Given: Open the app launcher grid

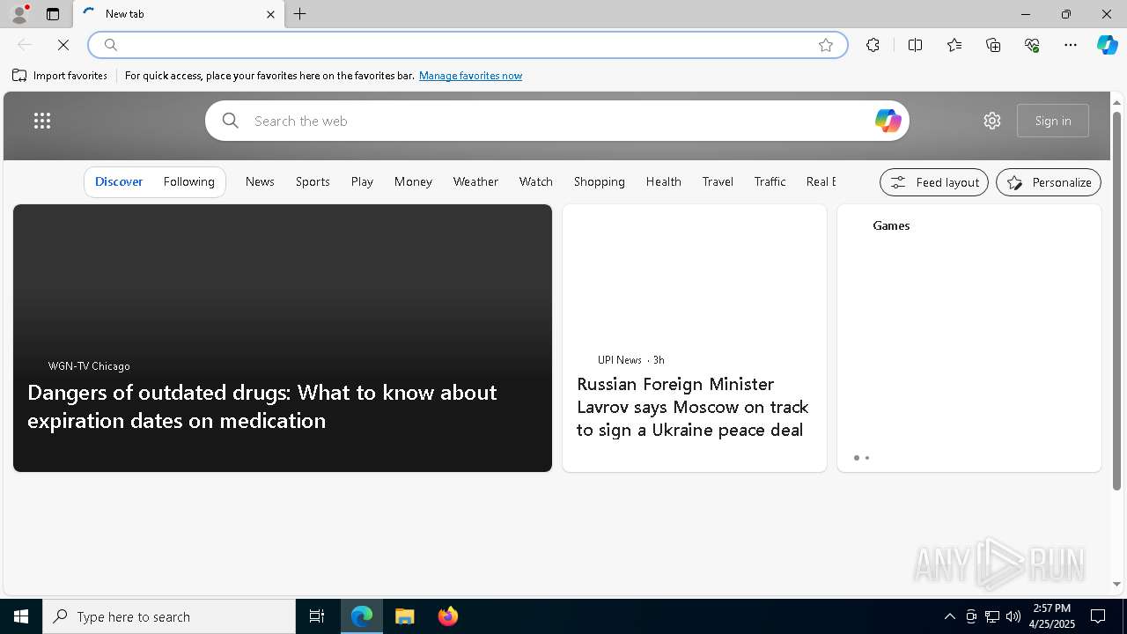Looking at the screenshot, I should coord(42,121).
